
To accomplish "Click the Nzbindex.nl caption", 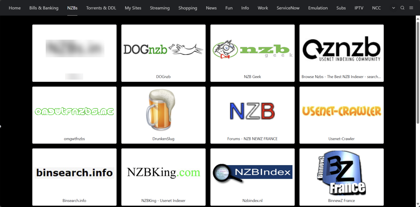I will 253,201.
